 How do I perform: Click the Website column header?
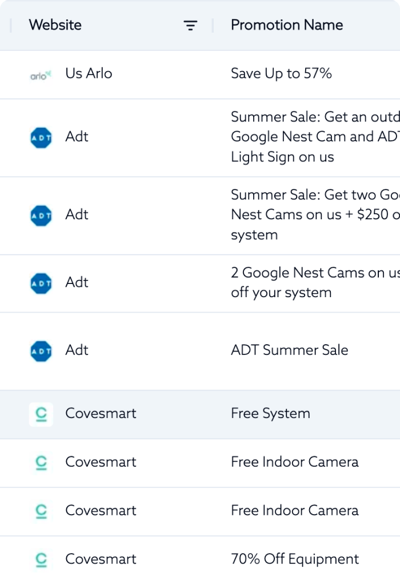55,25
